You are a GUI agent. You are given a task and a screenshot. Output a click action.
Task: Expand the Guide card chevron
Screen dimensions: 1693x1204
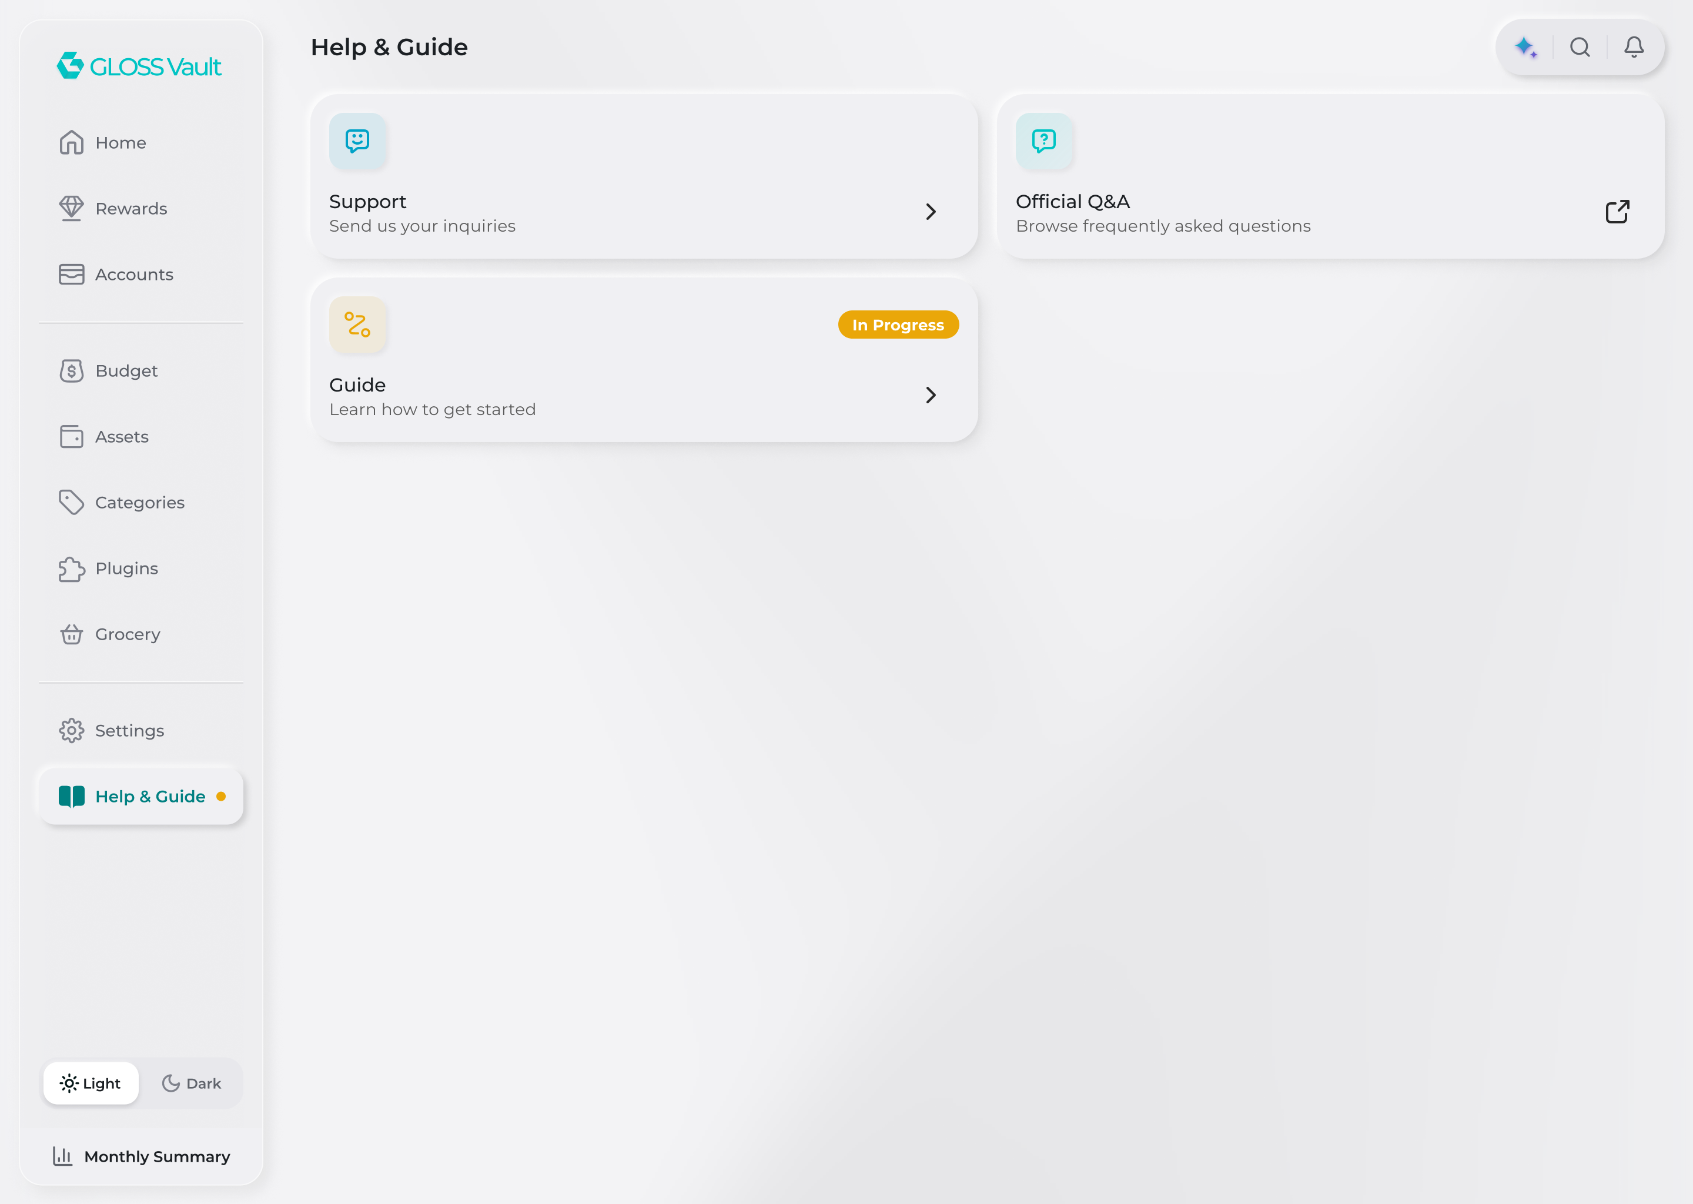coord(931,395)
